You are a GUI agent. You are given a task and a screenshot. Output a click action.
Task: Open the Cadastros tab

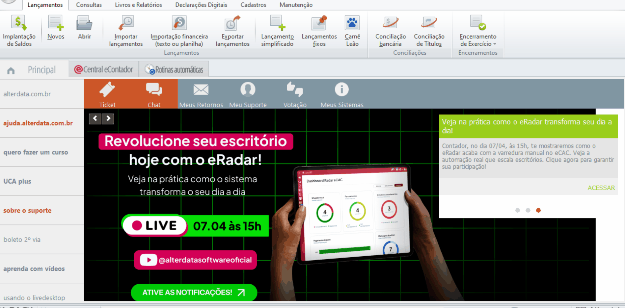pyautogui.click(x=253, y=5)
